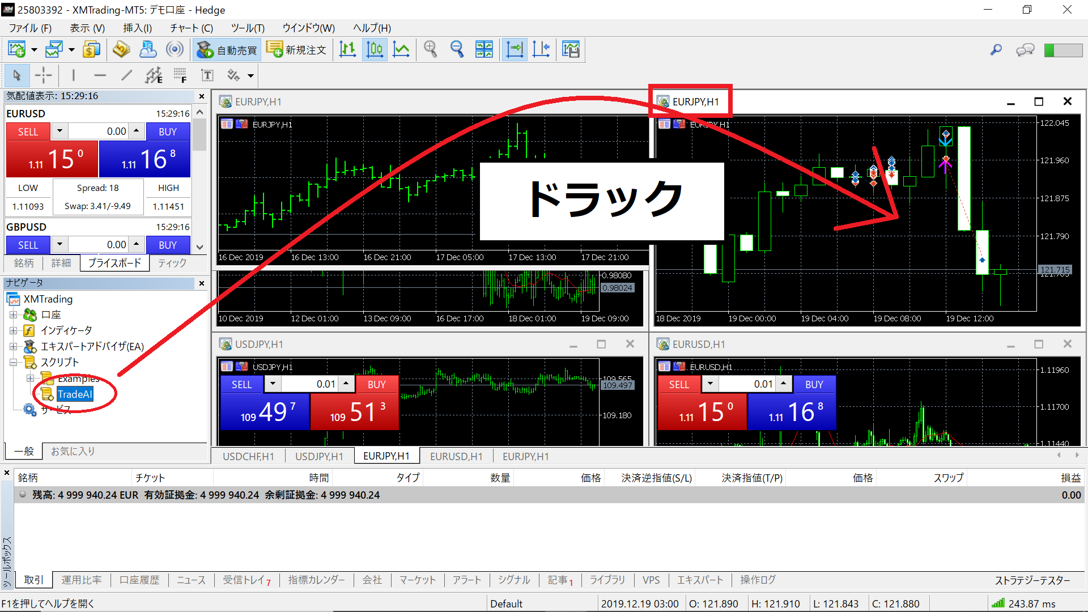Expand the エキスパートアドバイザ(EA) tree node
The width and height of the screenshot is (1088, 612).
click(x=14, y=346)
